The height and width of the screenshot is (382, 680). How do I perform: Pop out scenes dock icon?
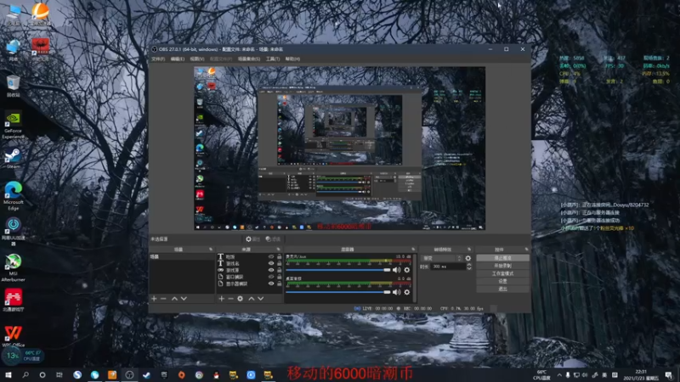pyautogui.click(x=211, y=250)
